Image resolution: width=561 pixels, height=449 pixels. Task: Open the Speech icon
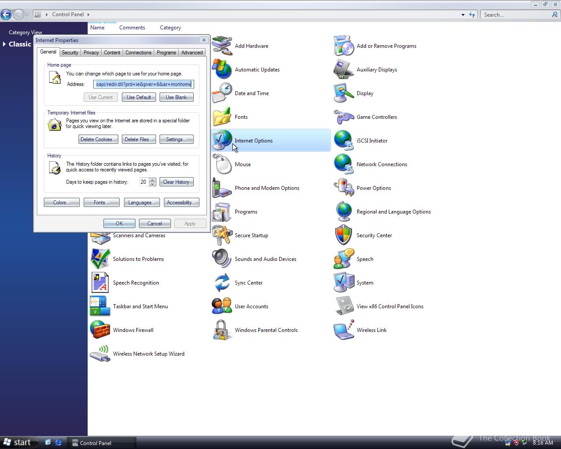point(344,259)
